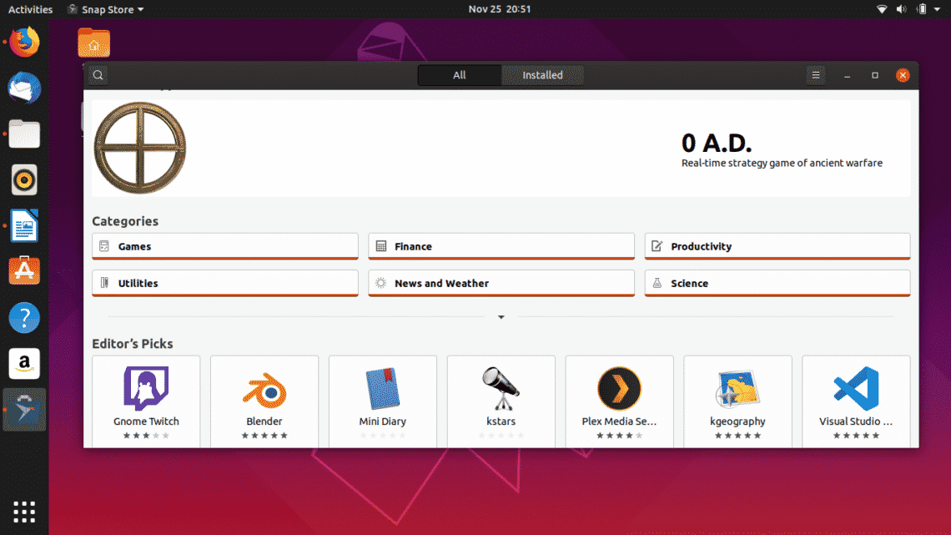951x535 pixels.
Task: Open the Amazon launcher in the dock
Action: point(24,363)
